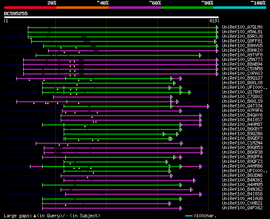Open the UniRef100_Q9FF81 entry label
Screen dimensions: 270x219
242,41
